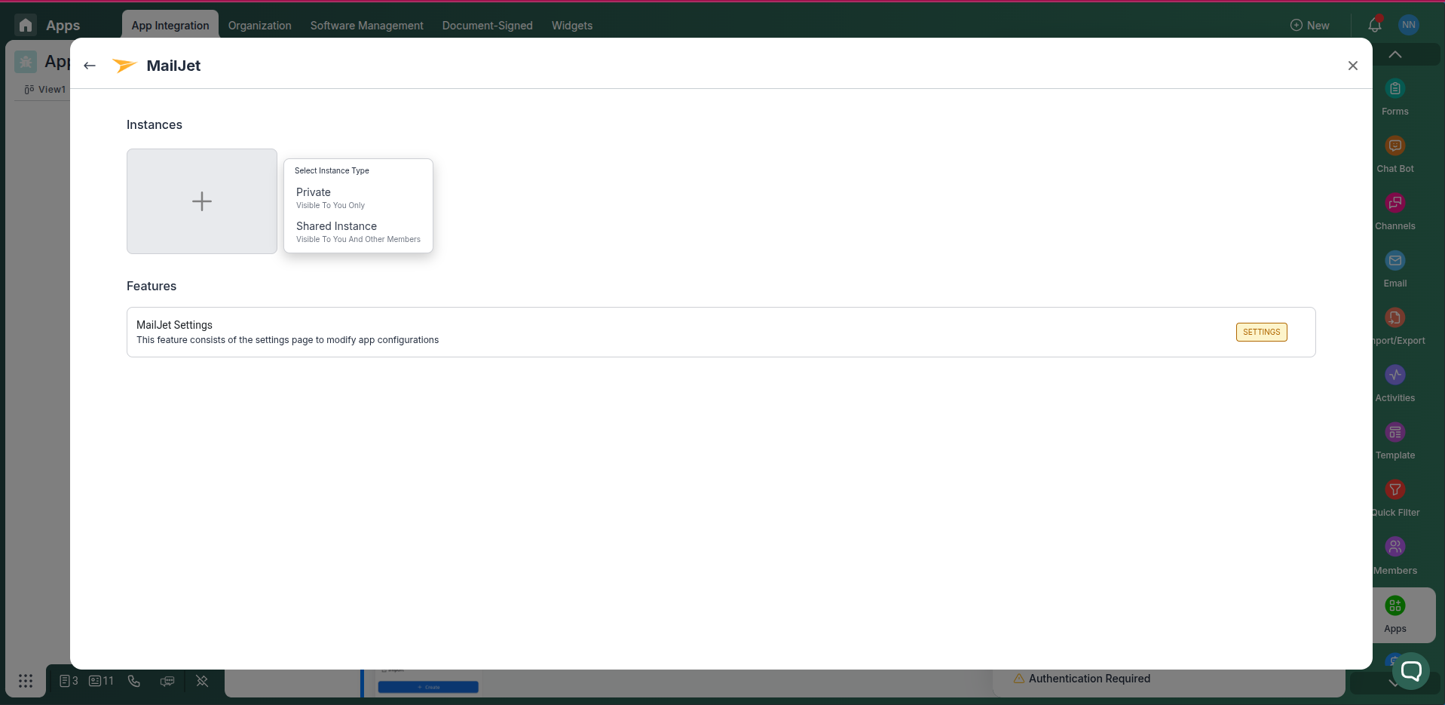Open the Software Management tab
Screen dimensions: 1445x705
[x=366, y=25]
